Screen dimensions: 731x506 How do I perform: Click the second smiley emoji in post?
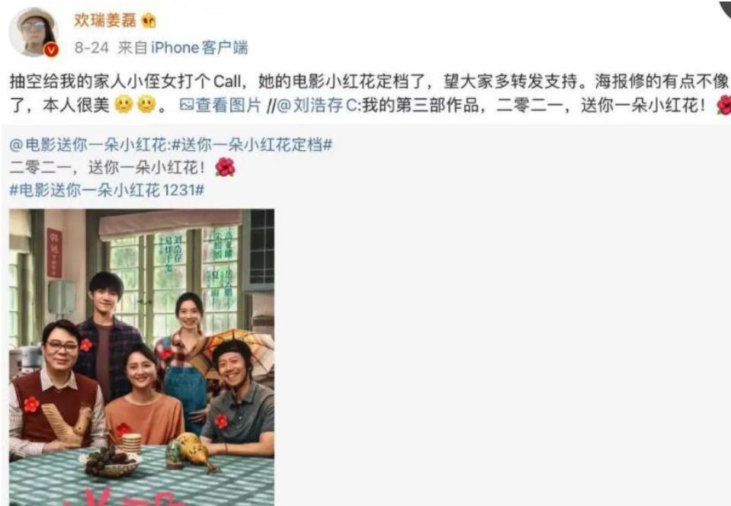coord(146,104)
